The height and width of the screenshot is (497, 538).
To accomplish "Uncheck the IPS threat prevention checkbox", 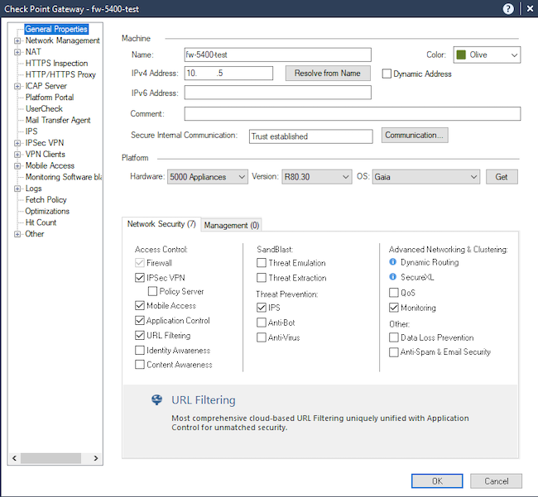I will point(262,308).
